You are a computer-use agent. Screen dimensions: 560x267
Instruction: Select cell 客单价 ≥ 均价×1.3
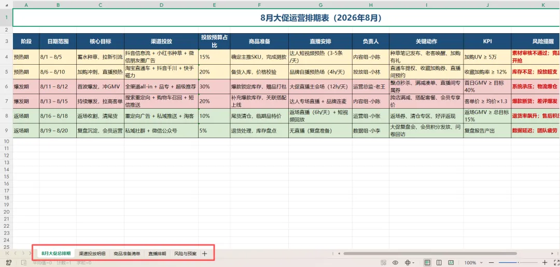click(487, 101)
